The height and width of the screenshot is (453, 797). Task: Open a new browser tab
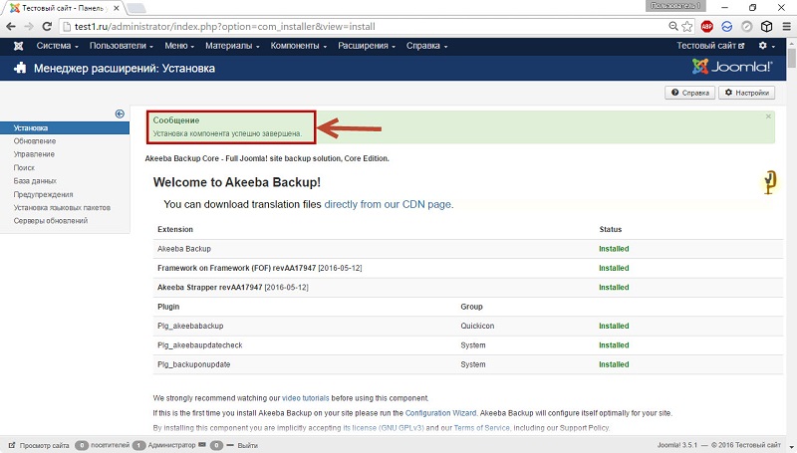135,8
